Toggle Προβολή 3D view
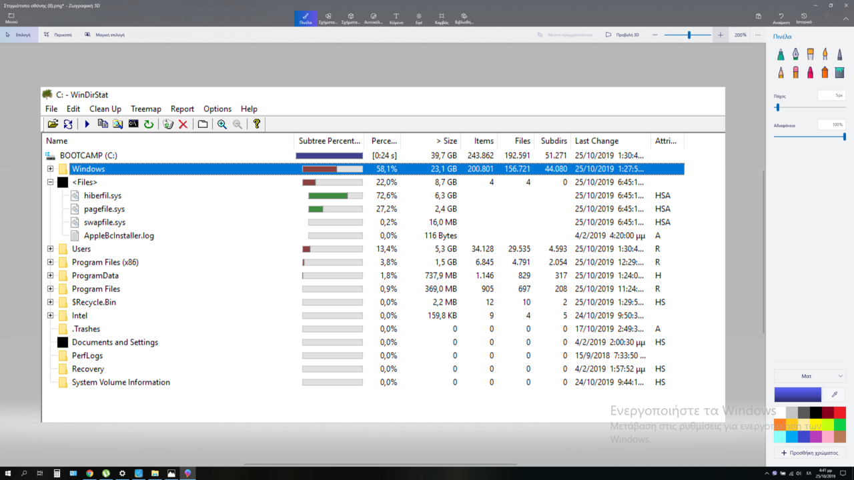 click(x=622, y=35)
